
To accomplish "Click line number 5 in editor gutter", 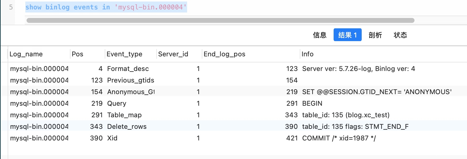I will point(11,7).
